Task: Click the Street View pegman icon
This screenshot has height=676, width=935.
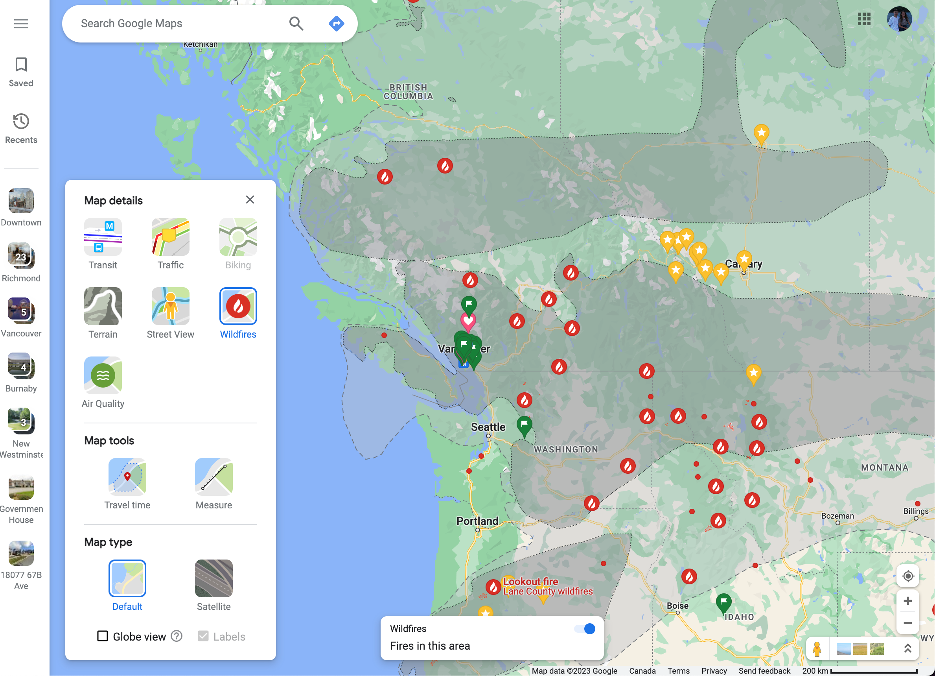Action: click(x=817, y=649)
